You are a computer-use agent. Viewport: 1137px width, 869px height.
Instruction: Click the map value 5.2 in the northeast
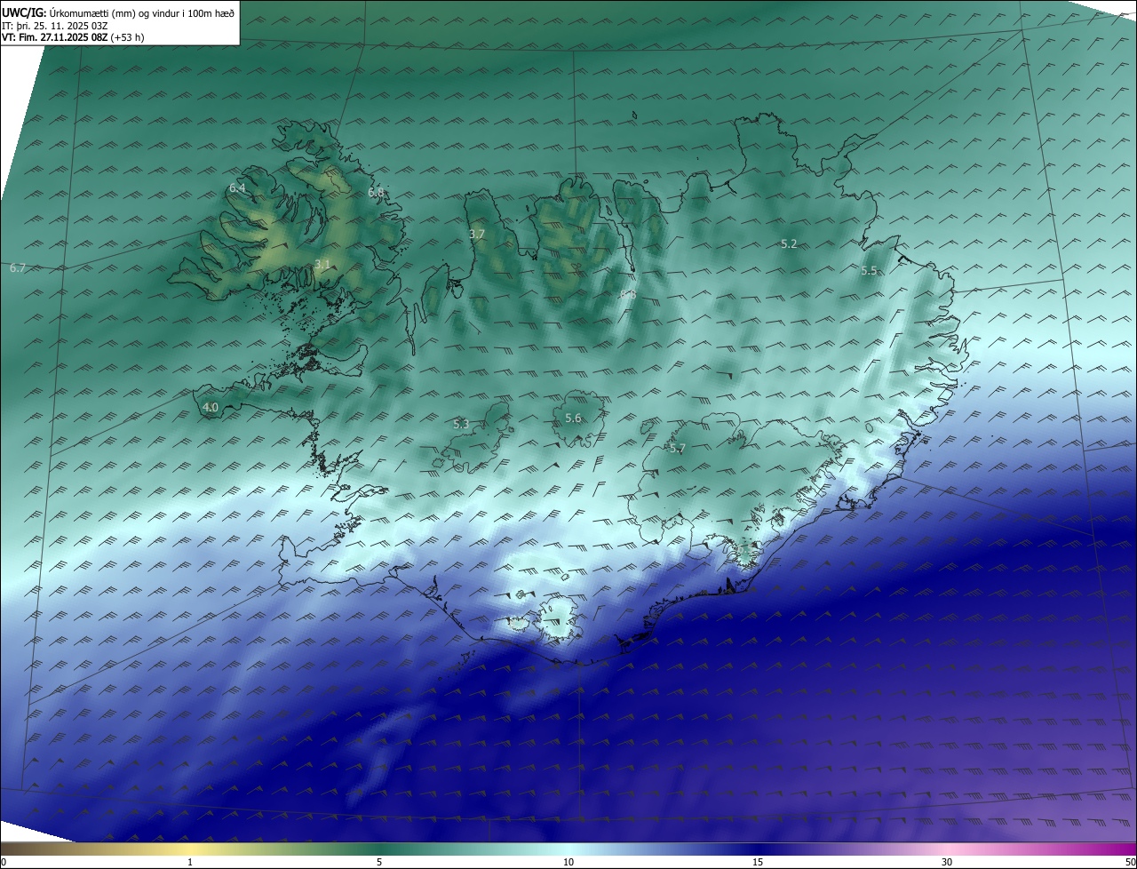click(x=789, y=243)
